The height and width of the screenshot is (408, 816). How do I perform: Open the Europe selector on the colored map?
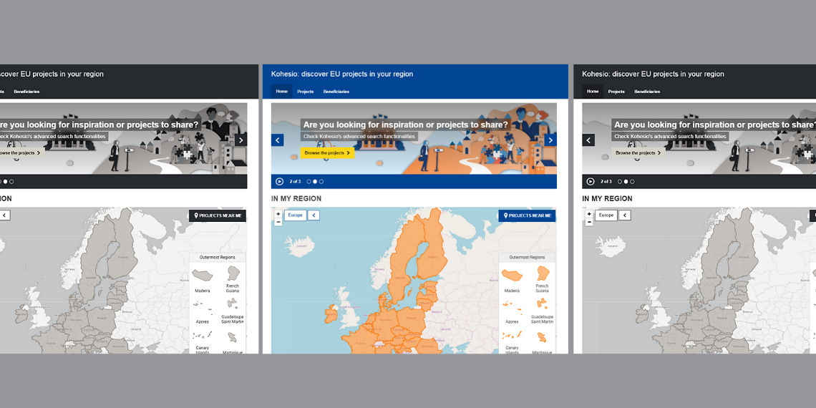click(295, 215)
